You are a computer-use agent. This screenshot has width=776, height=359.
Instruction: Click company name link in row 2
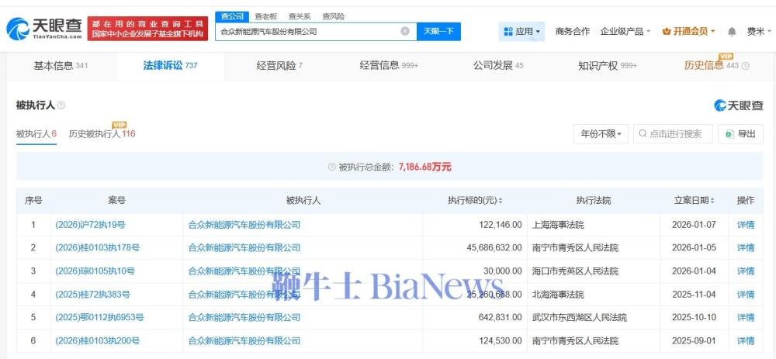[x=244, y=248]
